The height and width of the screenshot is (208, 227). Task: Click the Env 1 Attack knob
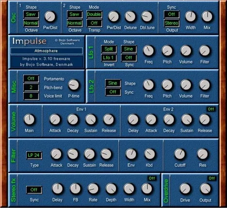[55, 120]
